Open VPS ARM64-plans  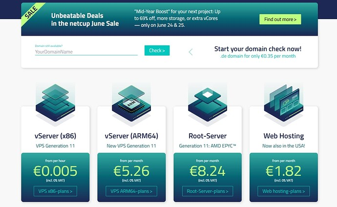(131, 191)
